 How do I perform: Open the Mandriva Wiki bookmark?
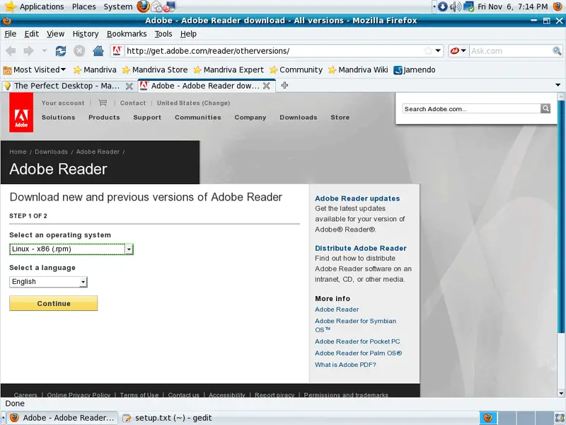click(x=358, y=69)
